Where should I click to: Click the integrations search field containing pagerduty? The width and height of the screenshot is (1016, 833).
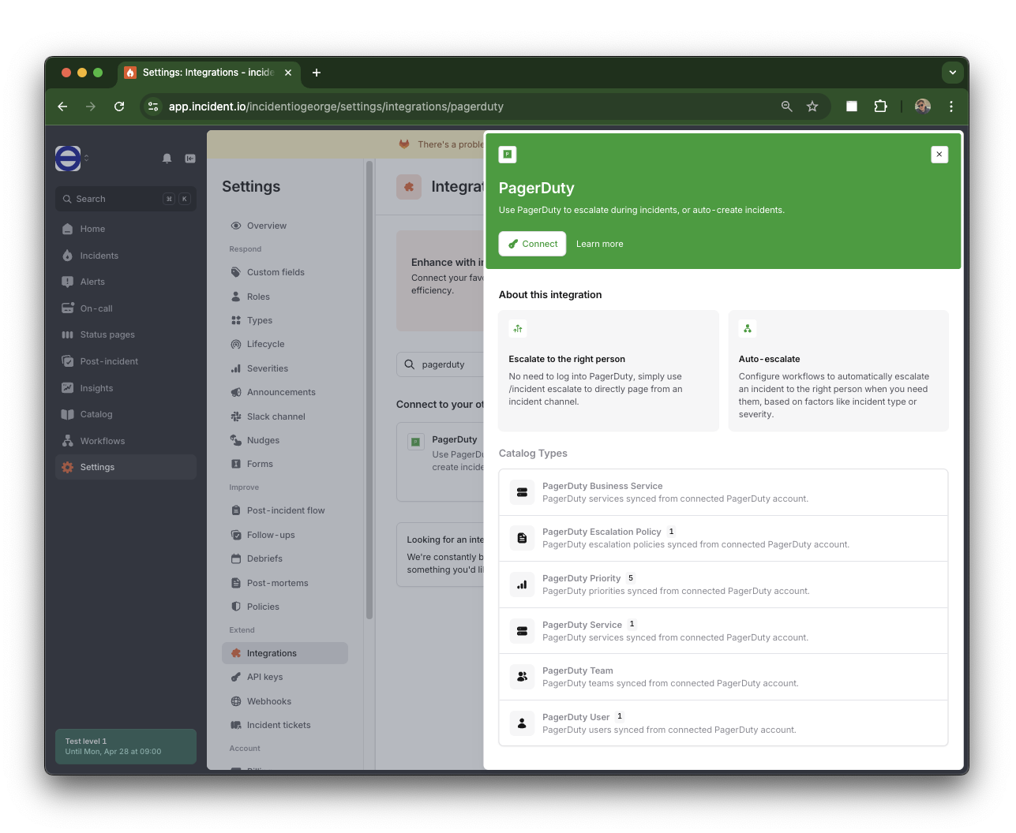coord(440,364)
